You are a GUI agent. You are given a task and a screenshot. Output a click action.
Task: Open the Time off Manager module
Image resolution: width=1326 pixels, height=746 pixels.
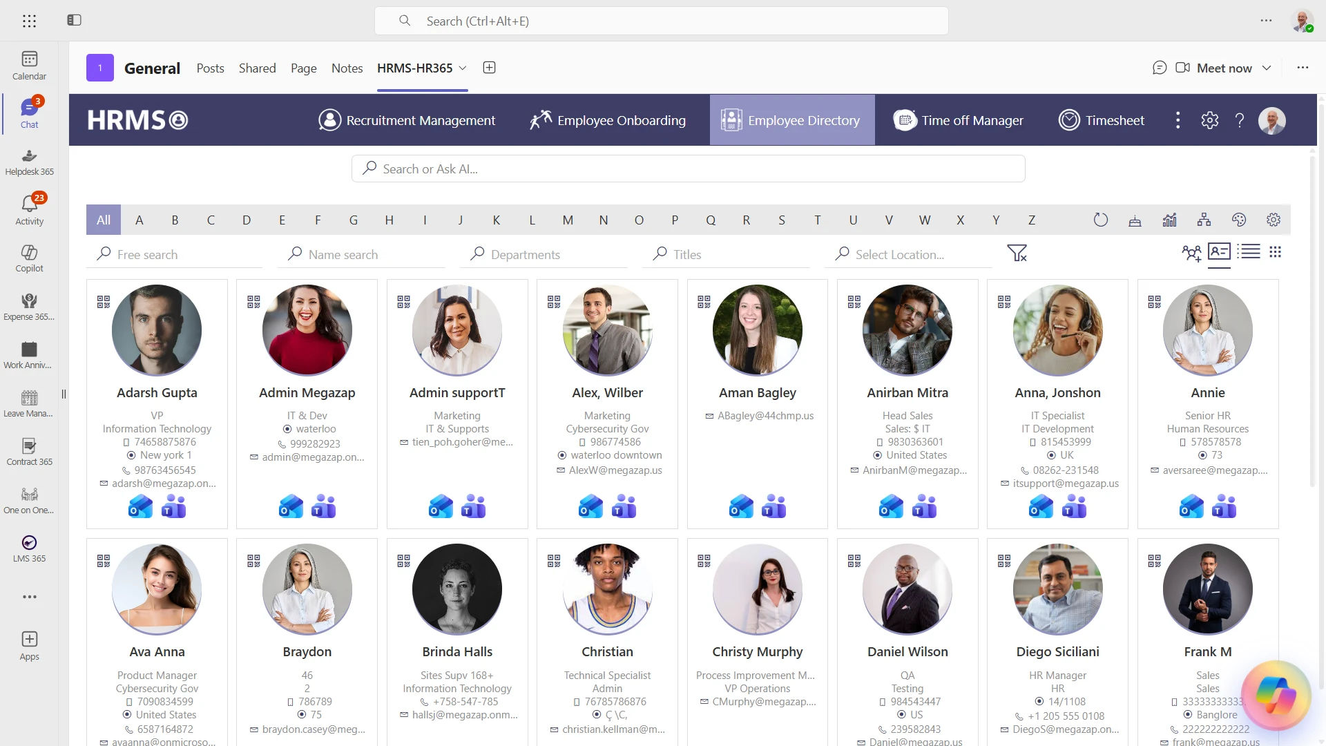958,120
